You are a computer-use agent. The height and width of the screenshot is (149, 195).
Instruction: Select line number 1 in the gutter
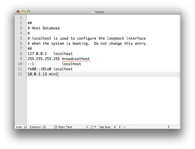[21, 18]
